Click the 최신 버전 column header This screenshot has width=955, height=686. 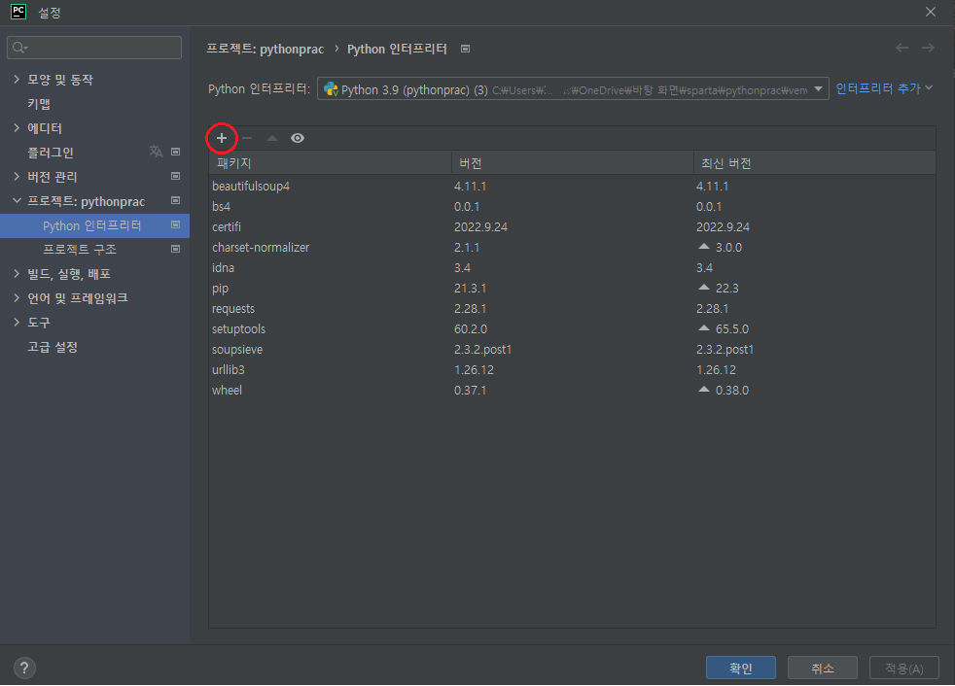click(x=814, y=163)
